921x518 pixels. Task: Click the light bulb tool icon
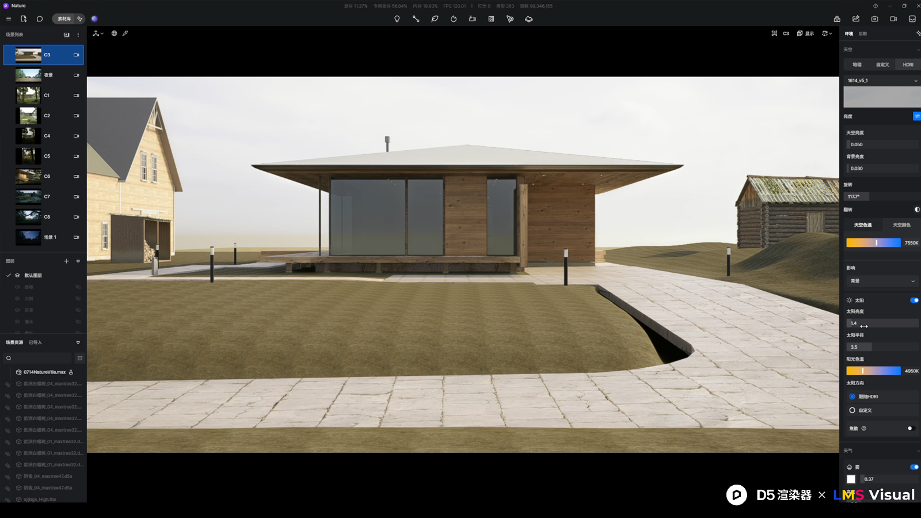point(397,19)
